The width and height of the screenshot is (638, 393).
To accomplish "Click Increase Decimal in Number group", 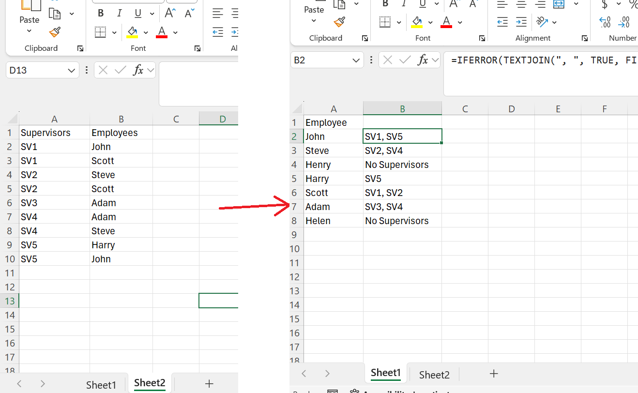I will [605, 22].
